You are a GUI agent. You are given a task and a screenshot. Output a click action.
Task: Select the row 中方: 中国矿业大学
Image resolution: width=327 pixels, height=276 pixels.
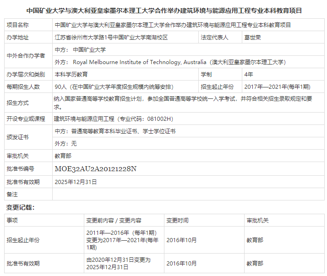click(188, 50)
